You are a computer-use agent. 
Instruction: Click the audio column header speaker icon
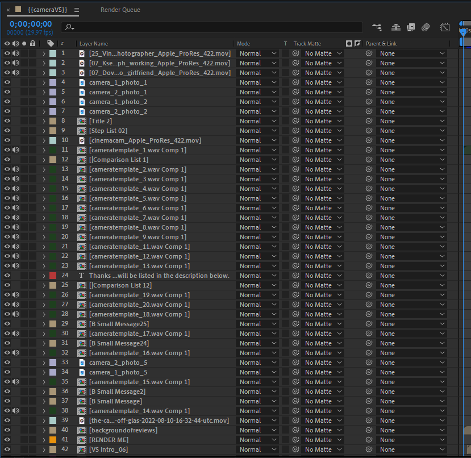coord(15,44)
